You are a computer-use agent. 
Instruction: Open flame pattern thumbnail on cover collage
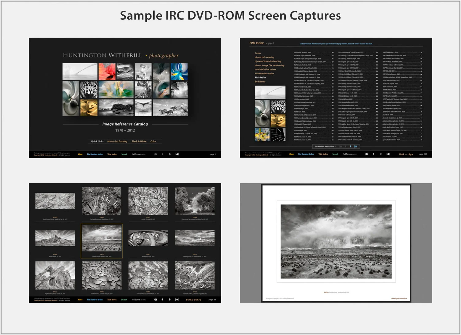89,90
